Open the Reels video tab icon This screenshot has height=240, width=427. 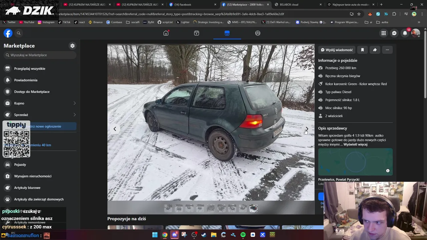click(196, 33)
